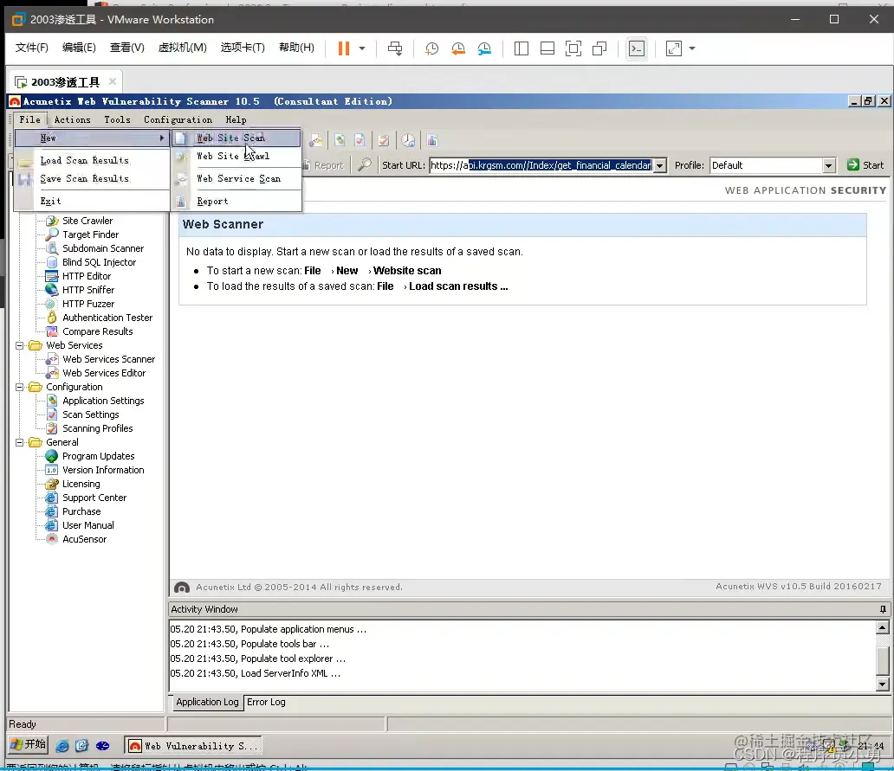Switch to Error Log tab
The image size is (894, 771).
click(266, 702)
